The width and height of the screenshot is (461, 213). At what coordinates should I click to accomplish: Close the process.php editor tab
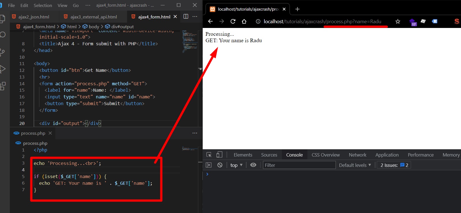click(50, 133)
